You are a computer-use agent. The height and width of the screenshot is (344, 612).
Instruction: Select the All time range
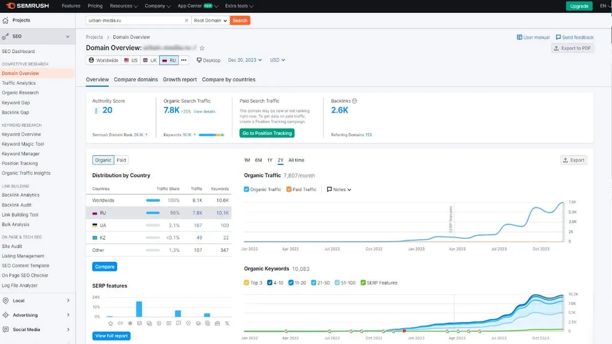(x=296, y=160)
